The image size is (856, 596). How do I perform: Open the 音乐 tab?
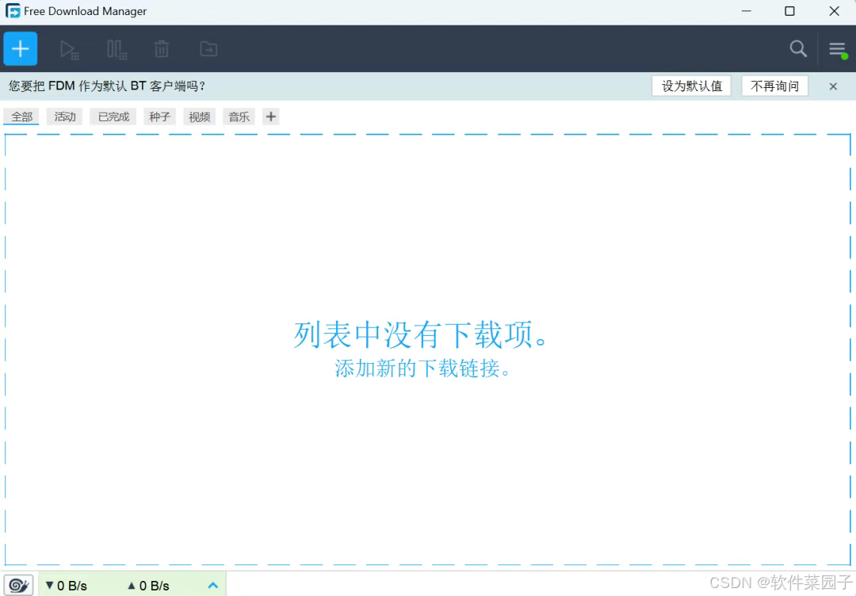[x=239, y=117]
